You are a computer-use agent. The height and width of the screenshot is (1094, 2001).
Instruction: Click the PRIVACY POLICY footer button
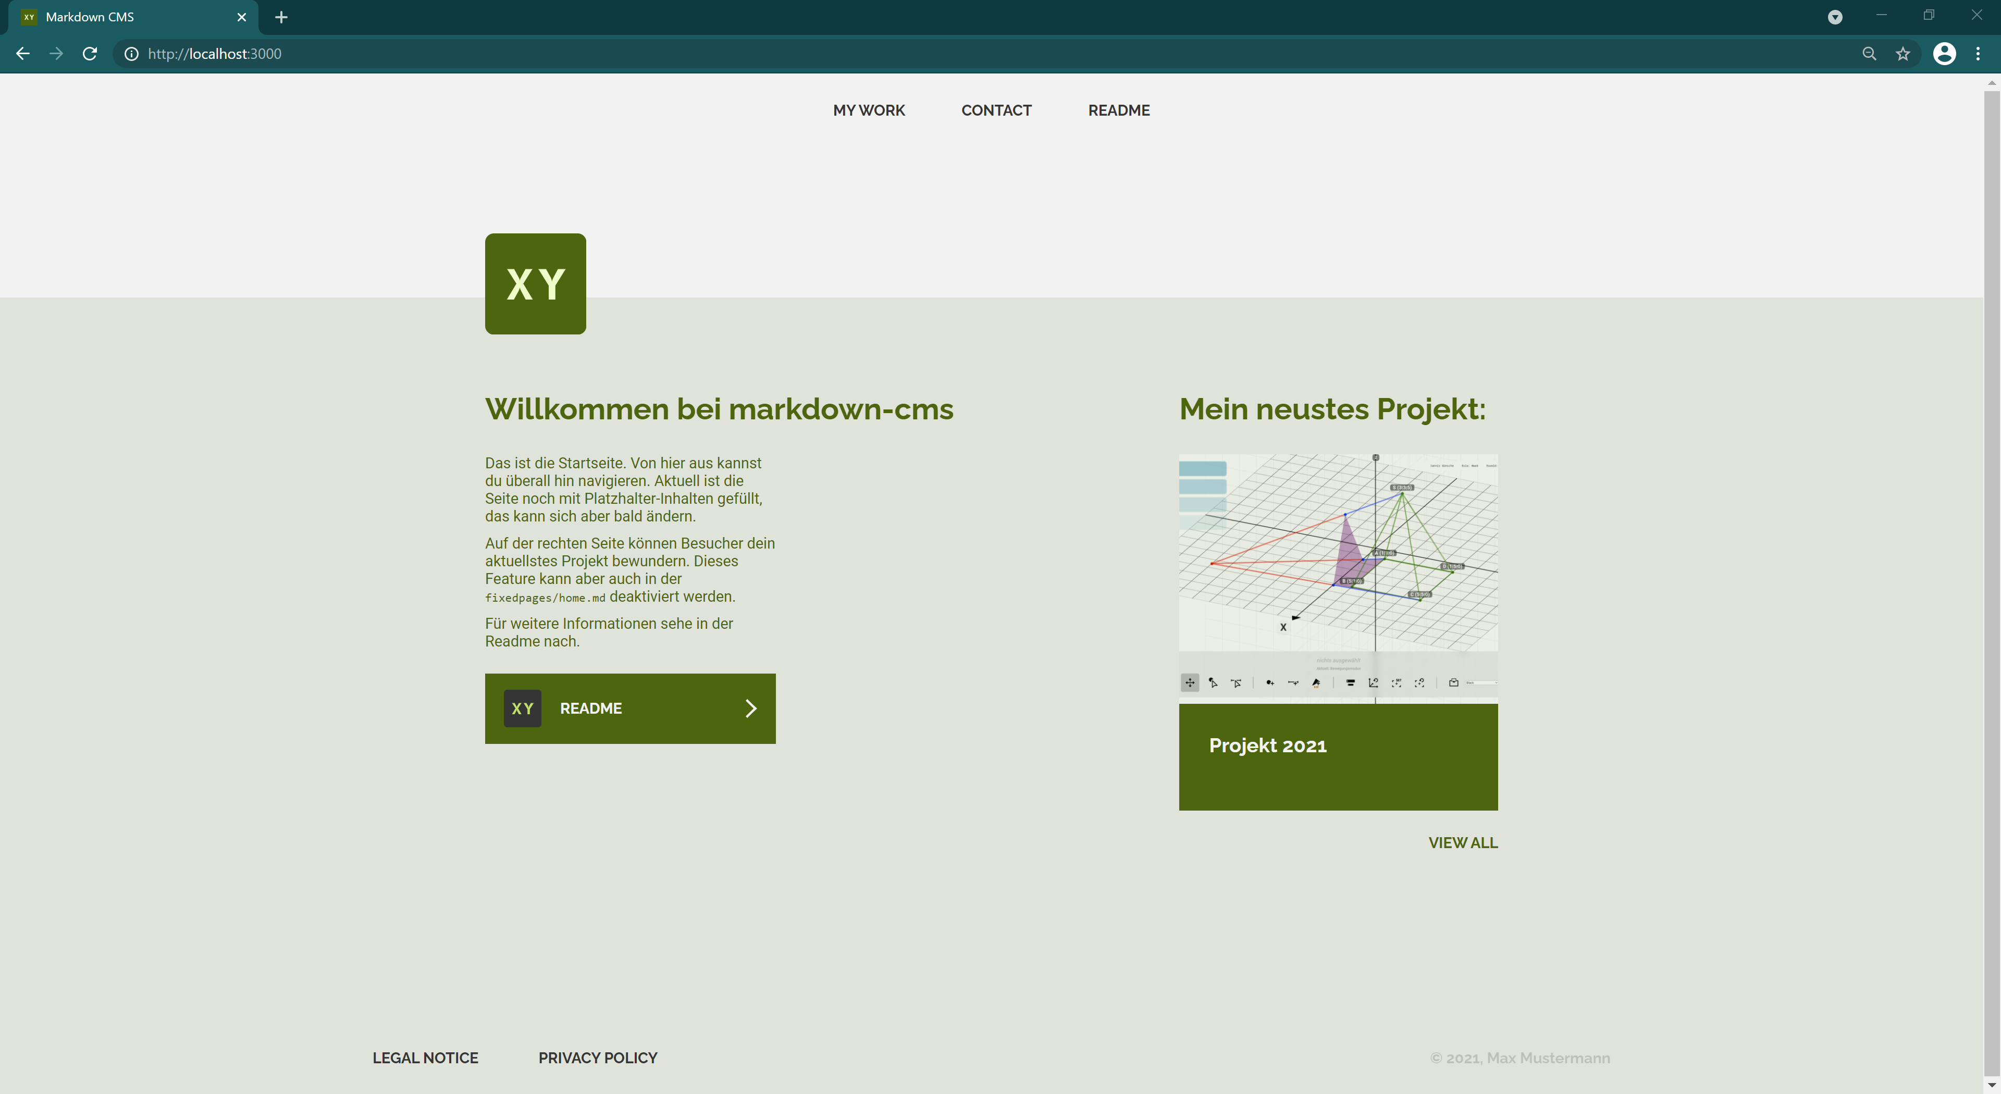click(598, 1058)
